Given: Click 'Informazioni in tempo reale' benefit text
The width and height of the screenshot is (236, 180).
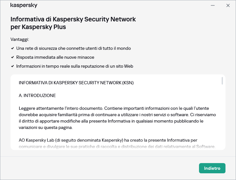Looking at the screenshot, I should point(75,66).
